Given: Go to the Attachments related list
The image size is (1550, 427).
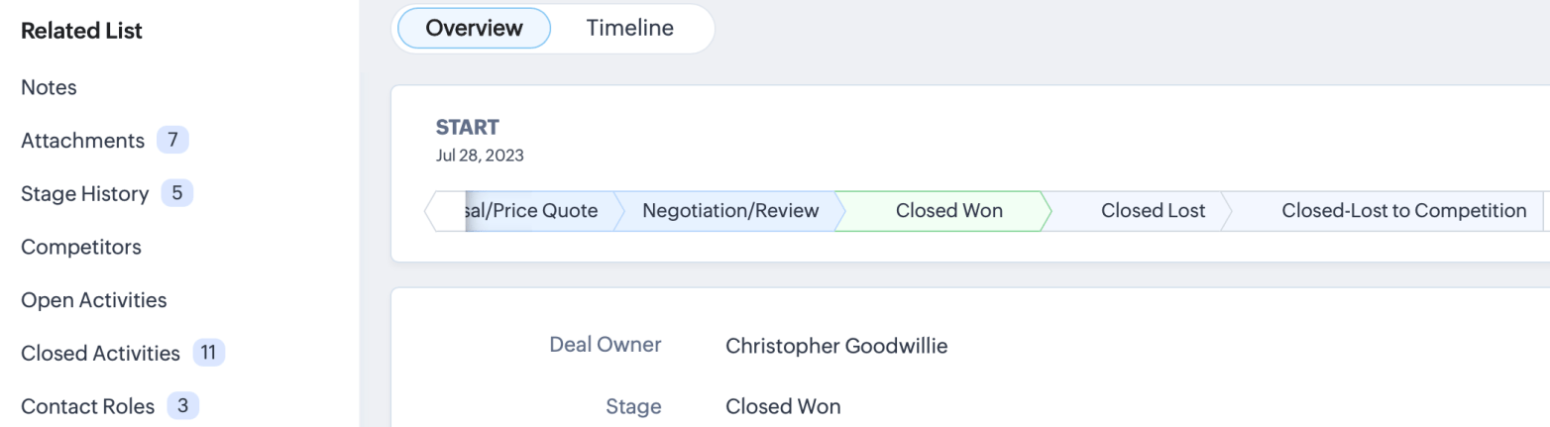Looking at the screenshot, I should [x=82, y=141].
